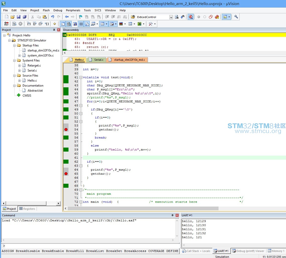This screenshot has height=258, width=286.
Task: Toggle the breakpoint on line 65
Action: coord(66,174)
